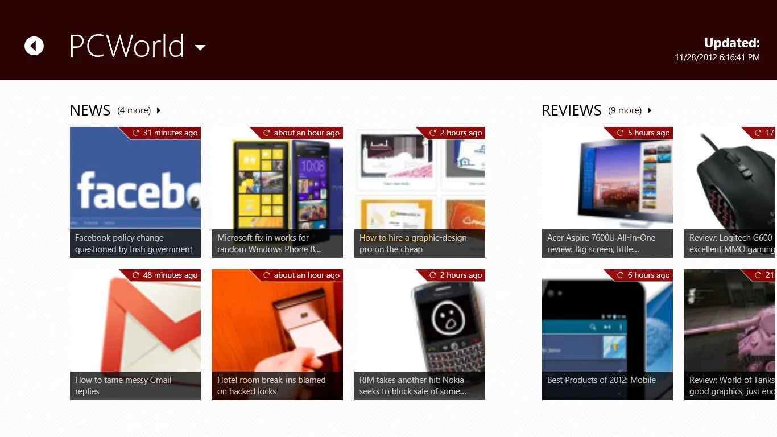Open the messy Gmail replies article tile

(x=135, y=335)
